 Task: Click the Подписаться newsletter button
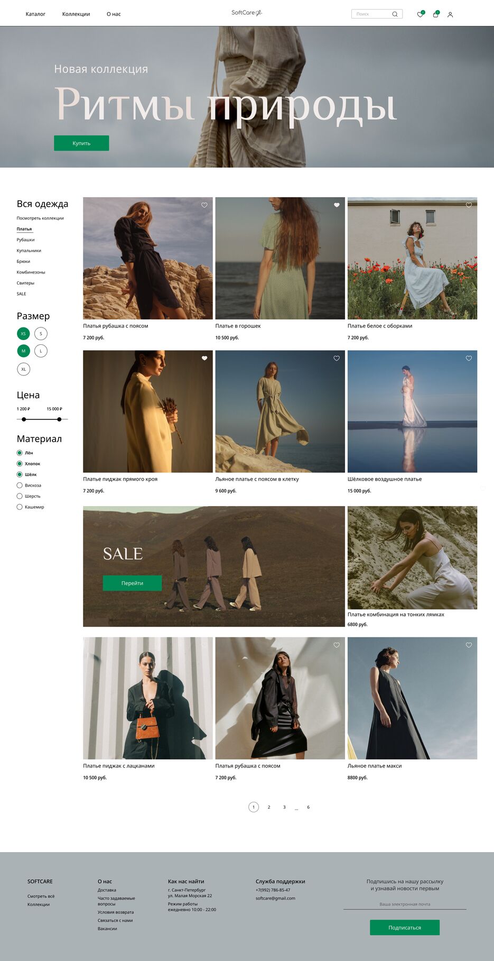point(404,928)
